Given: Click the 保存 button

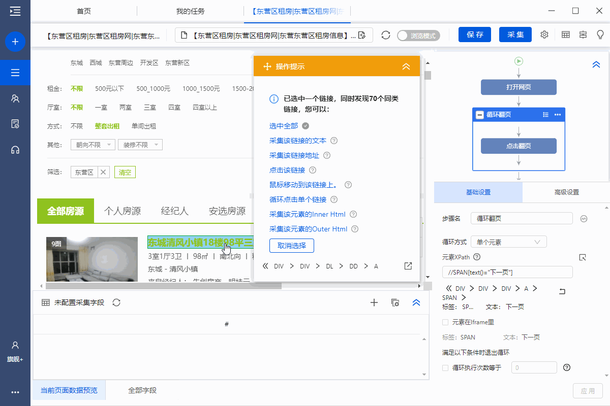Looking at the screenshot, I should pos(475,35).
